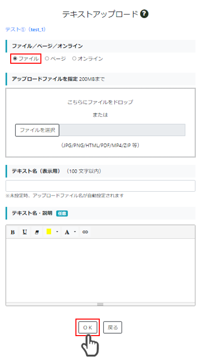The height and width of the screenshot is (358, 200).
Task: Toggle bold formatting in editor
Action: (13, 232)
